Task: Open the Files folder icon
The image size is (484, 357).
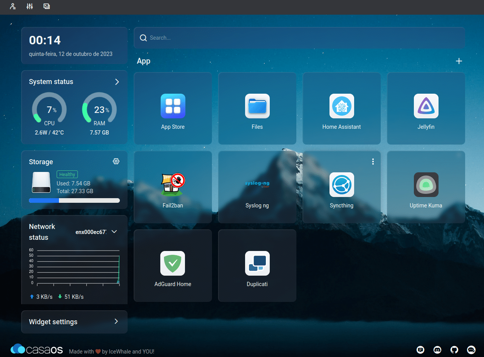Action: 257,106
